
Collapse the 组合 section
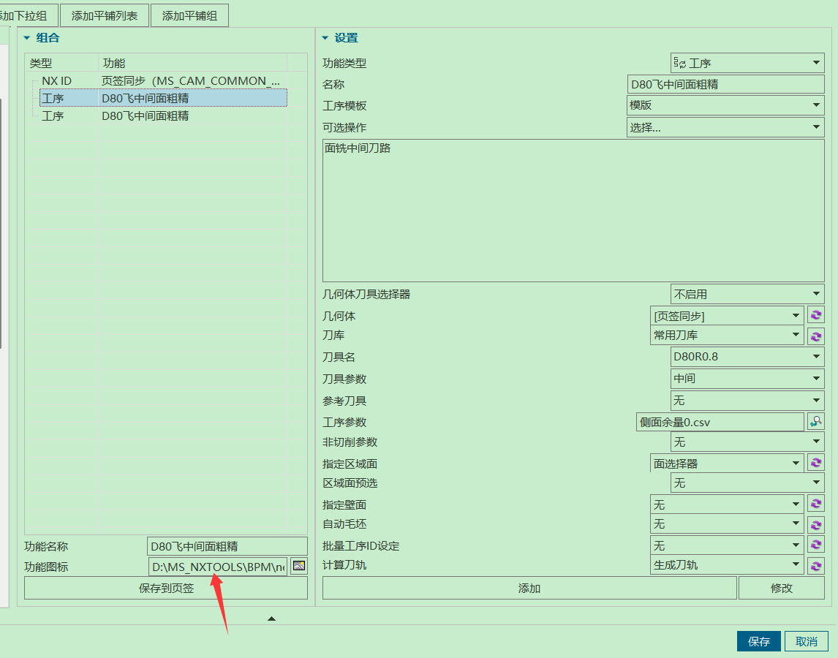(27, 38)
